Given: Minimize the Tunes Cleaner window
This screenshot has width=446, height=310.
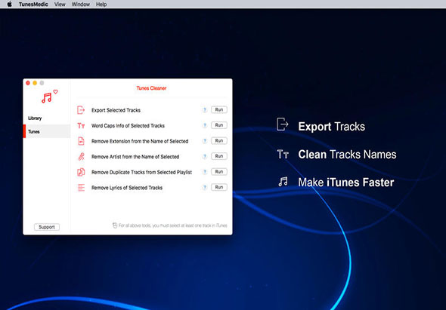Looking at the screenshot, I should (x=35, y=83).
